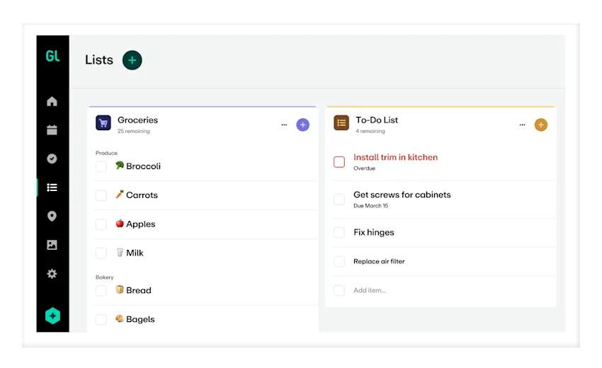Check off Bread

coord(101,290)
